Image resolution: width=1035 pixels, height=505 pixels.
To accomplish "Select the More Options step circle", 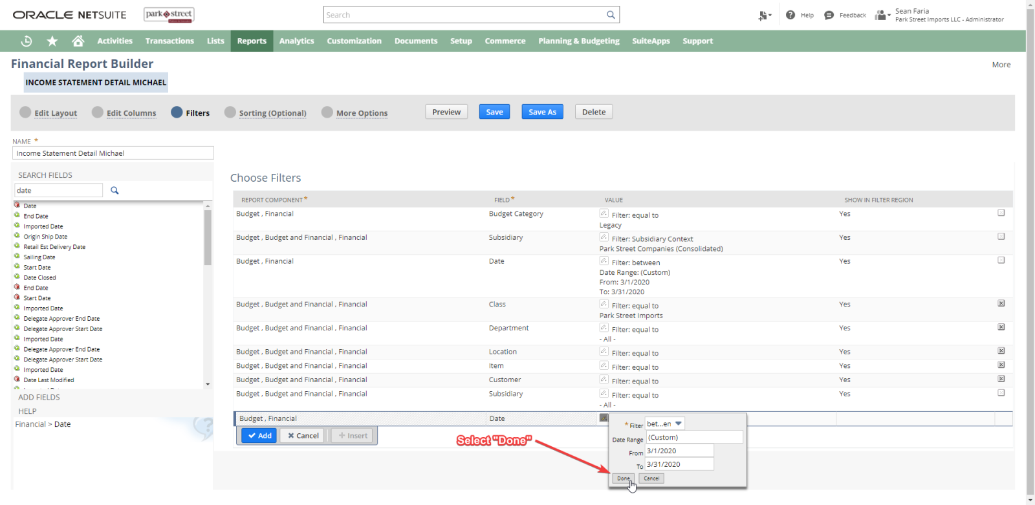I will point(327,112).
